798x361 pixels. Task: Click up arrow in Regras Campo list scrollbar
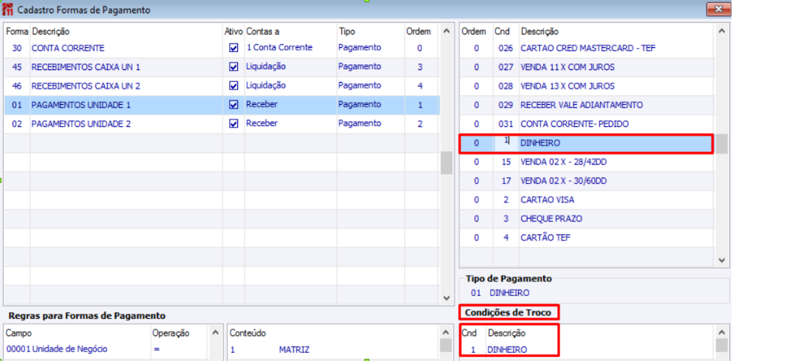(215, 333)
